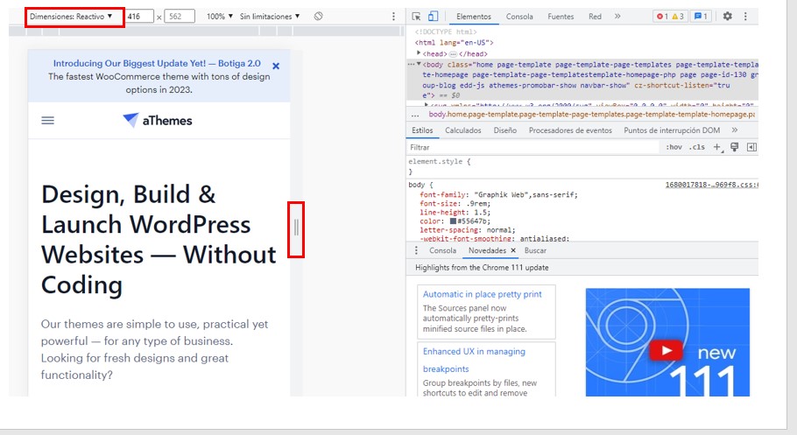
Task: Open Automatic in place pretty print link
Action: coord(482,294)
